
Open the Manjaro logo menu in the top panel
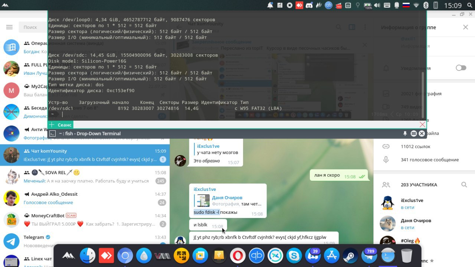coord(6,5)
